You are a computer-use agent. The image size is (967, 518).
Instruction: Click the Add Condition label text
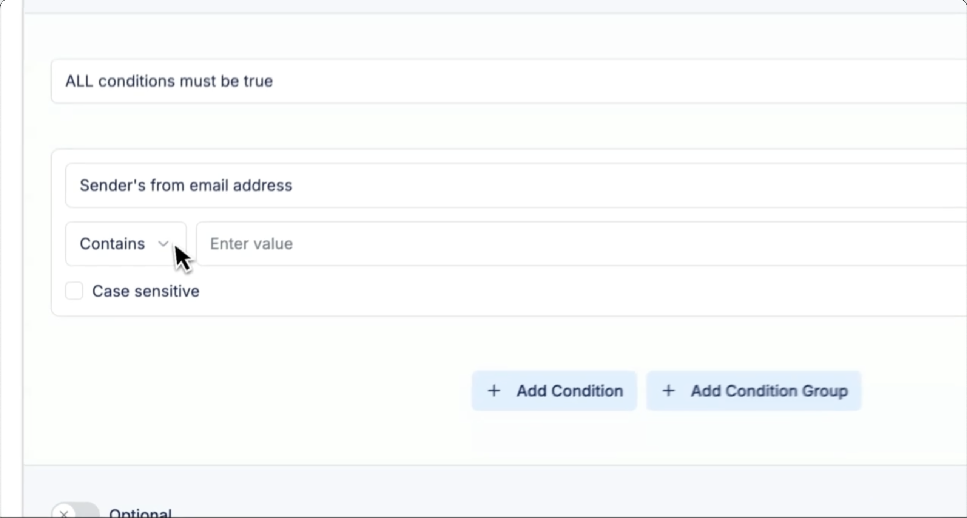click(569, 391)
